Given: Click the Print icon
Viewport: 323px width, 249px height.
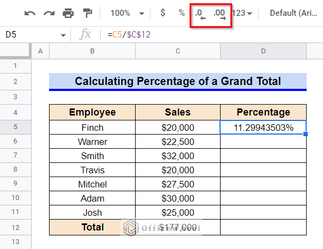Looking at the screenshot, I should pos(68,13).
